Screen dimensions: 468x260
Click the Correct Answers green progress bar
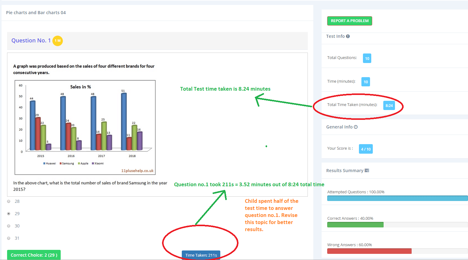(355, 225)
